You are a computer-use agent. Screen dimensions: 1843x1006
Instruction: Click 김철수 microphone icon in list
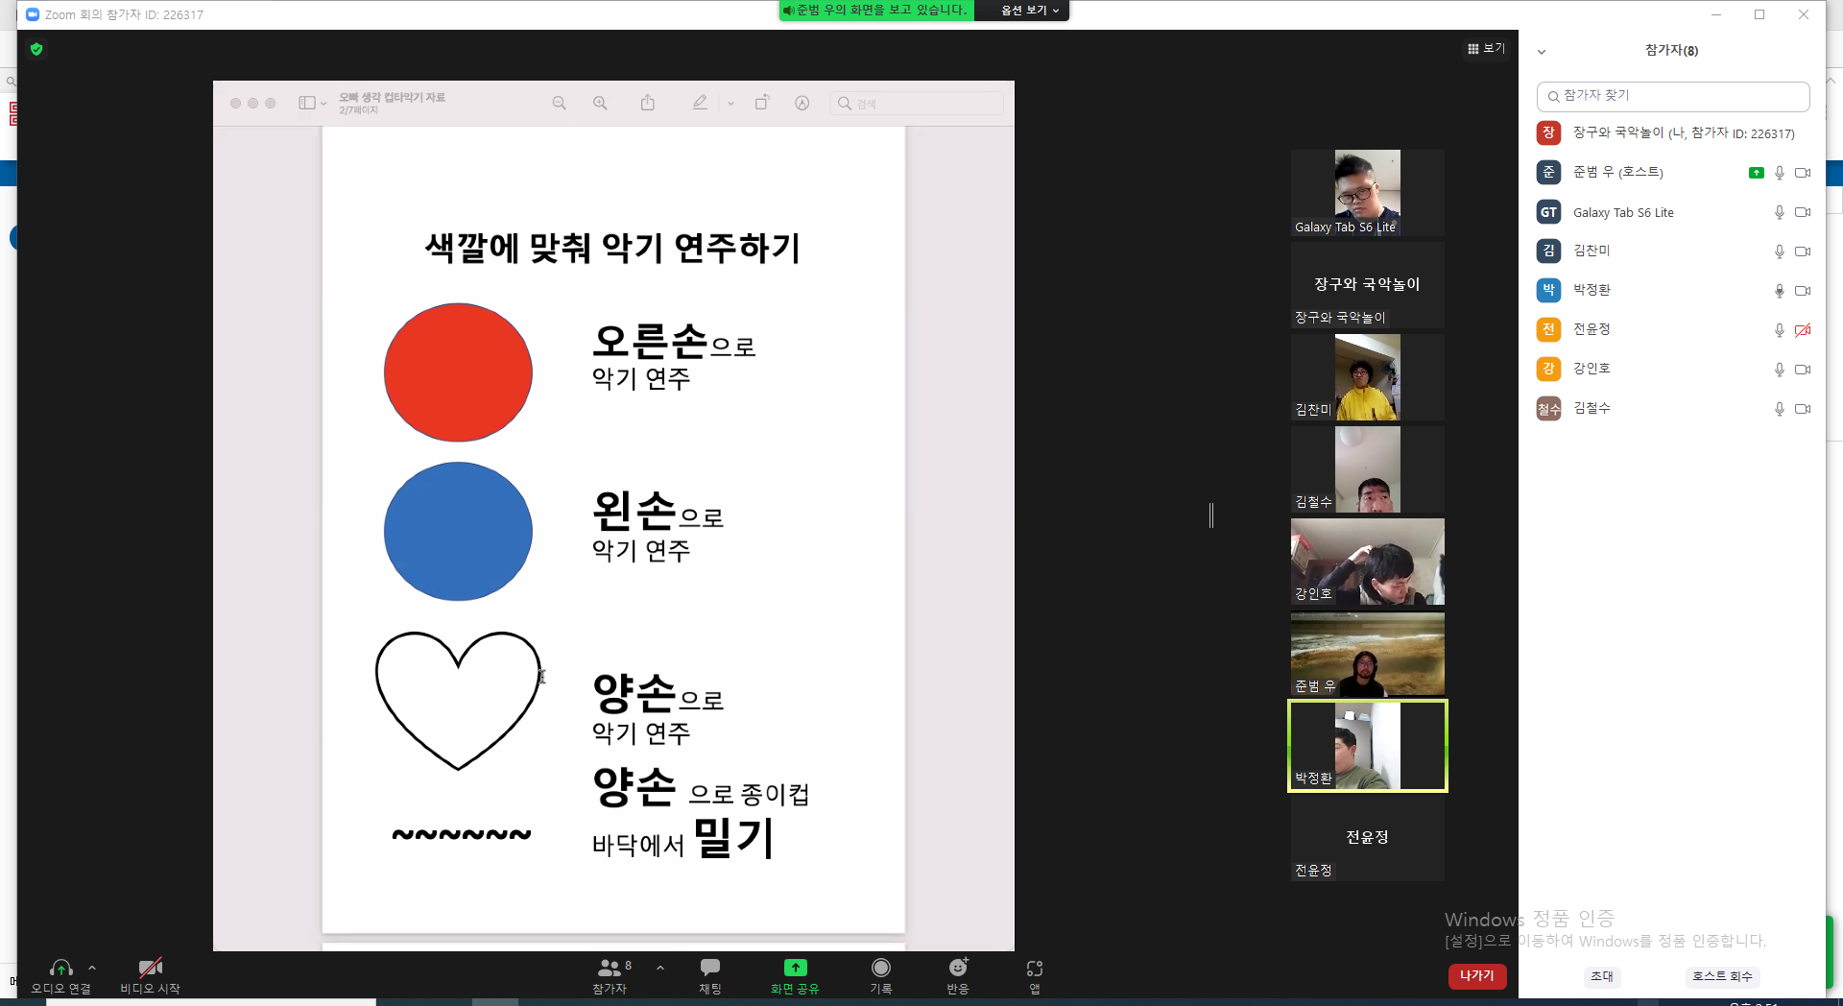[1780, 409]
